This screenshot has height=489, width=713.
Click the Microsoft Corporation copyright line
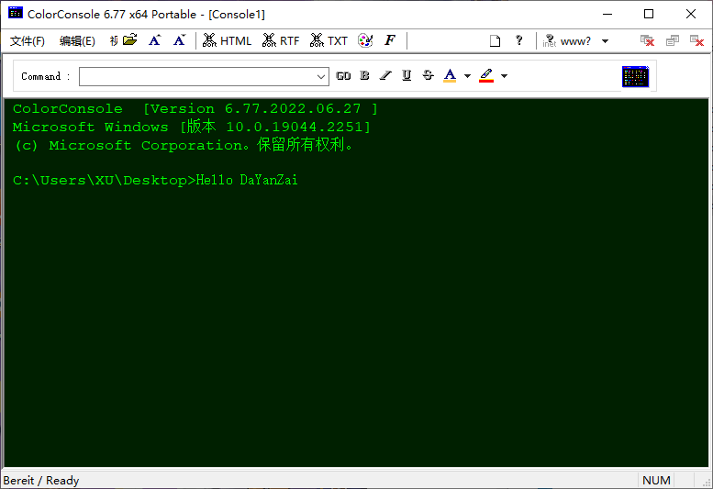[x=184, y=145]
